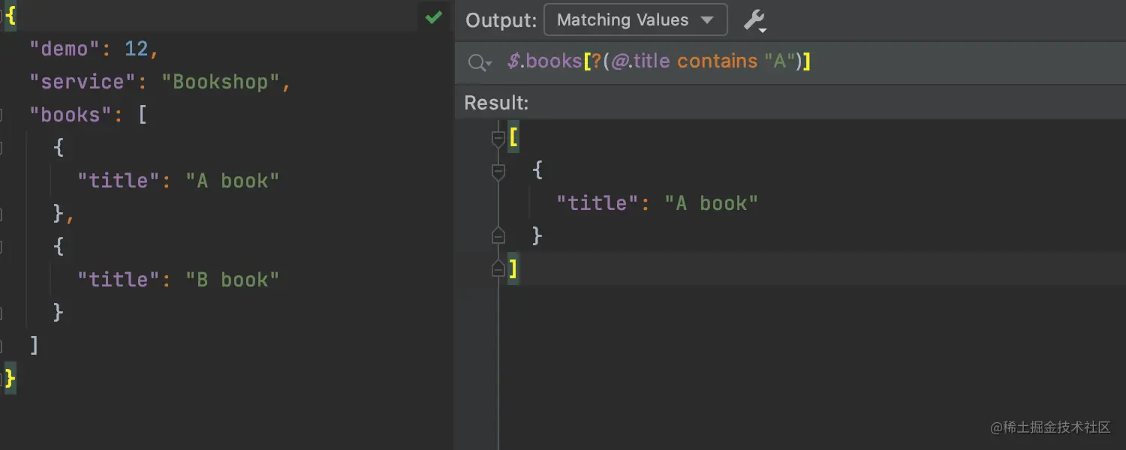Viewport: 1126px width, 450px height.
Task: Click "B book" value in the left editor
Action: pyautogui.click(x=233, y=280)
